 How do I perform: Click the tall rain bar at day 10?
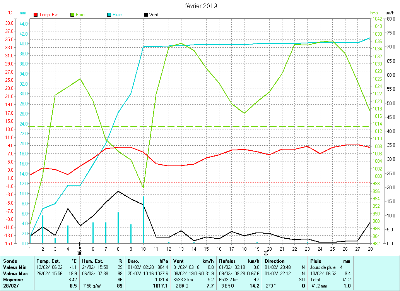[143, 219]
